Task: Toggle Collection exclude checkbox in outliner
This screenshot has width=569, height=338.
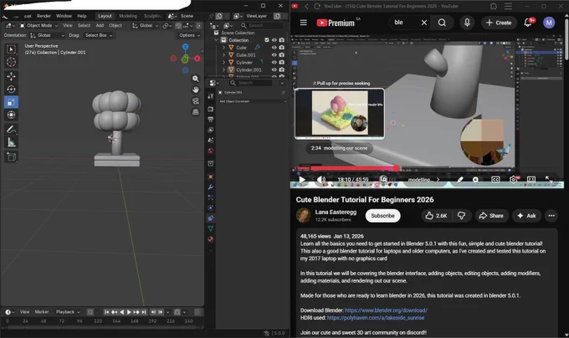Action: (267, 40)
